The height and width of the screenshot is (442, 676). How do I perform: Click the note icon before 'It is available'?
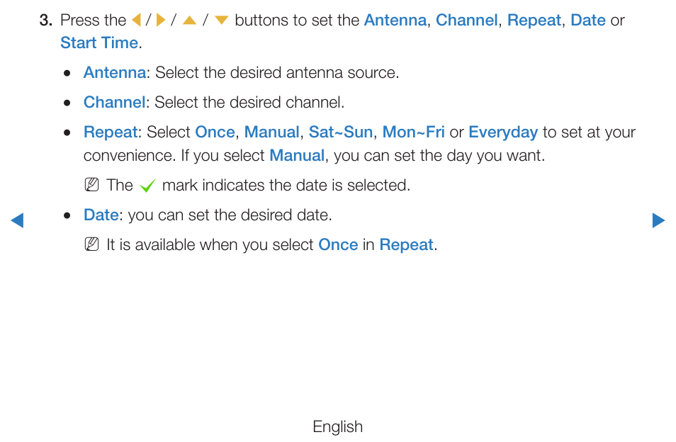click(91, 244)
